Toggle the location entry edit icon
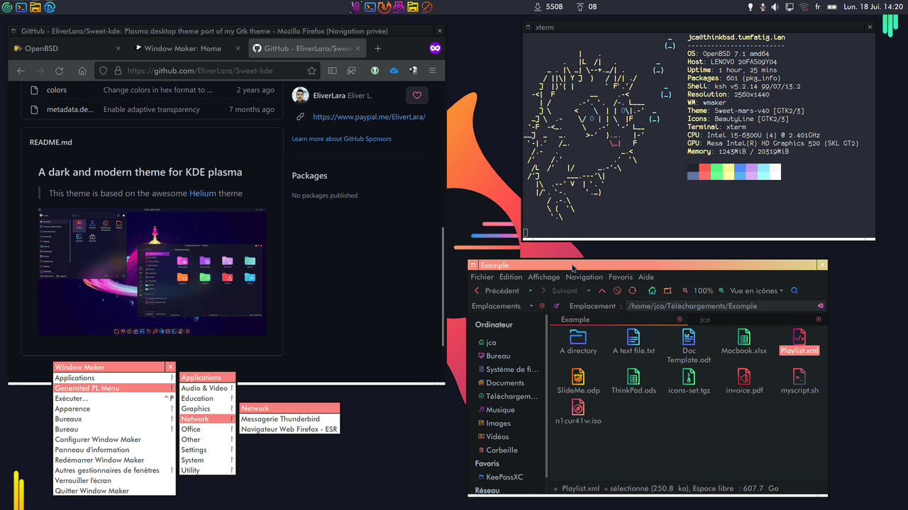Screen dimensions: 908x510 [x=557, y=306]
